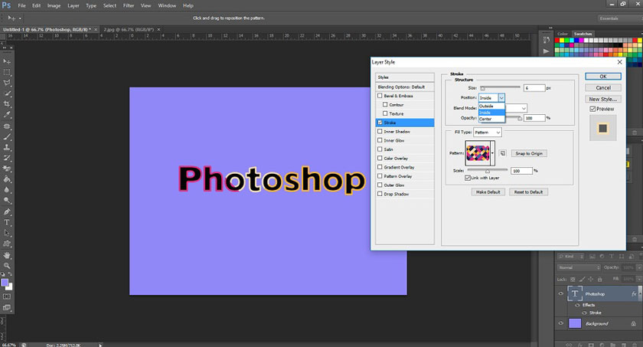Select the Lasso tool

tap(7, 83)
